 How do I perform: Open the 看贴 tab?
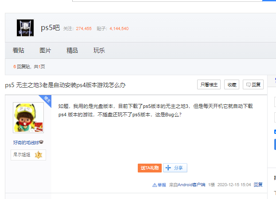coord(19,50)
